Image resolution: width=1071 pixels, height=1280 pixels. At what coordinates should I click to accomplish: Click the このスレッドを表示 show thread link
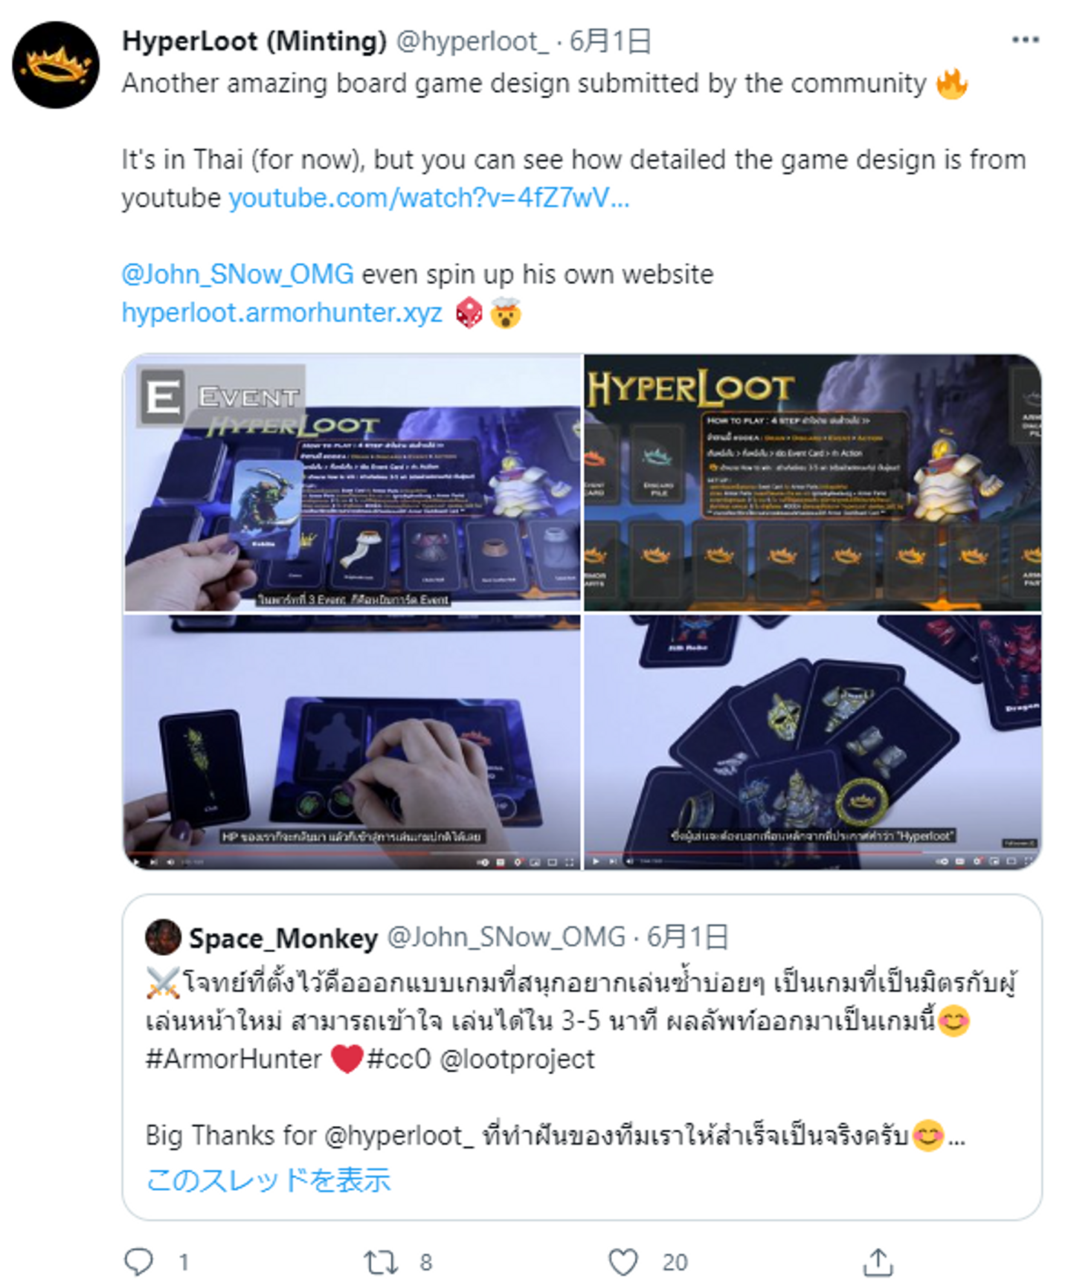pyautogui.click(x=268, y=1180)
